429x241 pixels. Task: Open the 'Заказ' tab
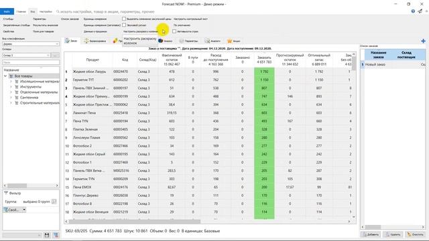[x=72, y=41]
